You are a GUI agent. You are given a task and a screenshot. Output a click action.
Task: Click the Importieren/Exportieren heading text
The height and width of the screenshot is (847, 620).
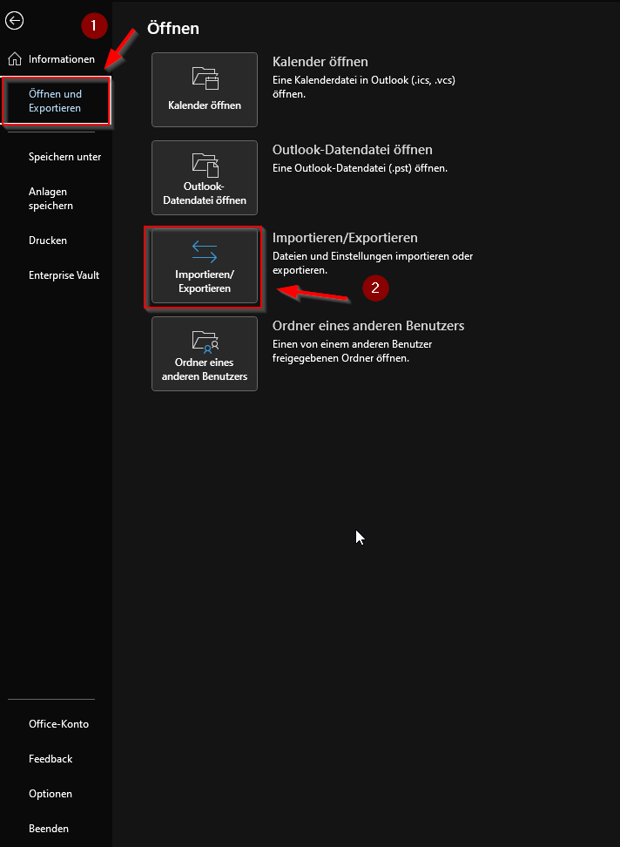tap(345, 238)
